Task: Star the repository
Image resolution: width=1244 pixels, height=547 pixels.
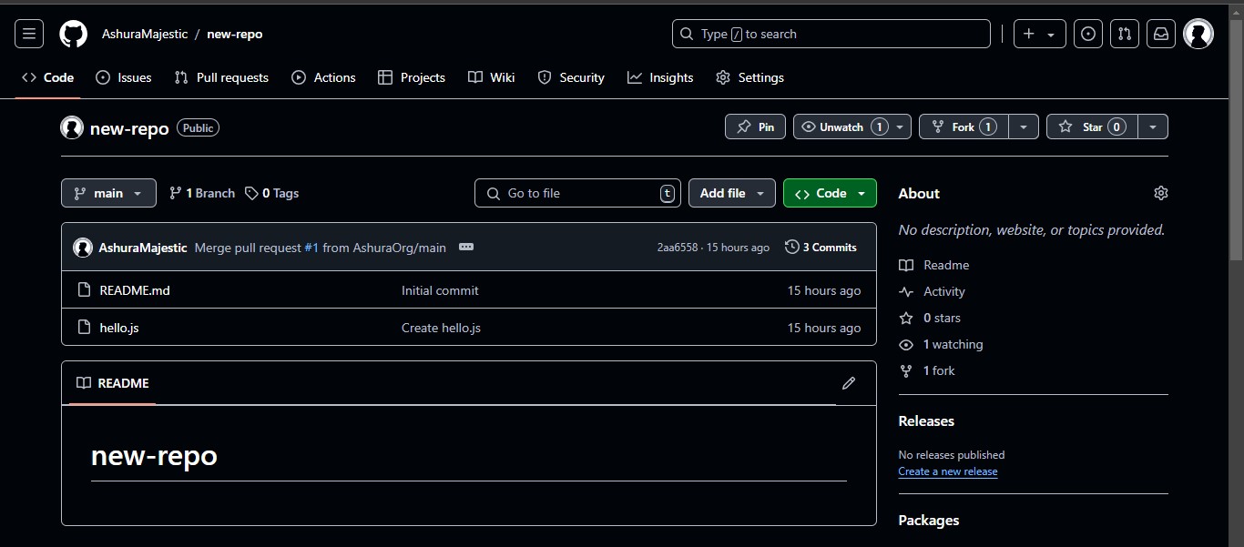Action: [x=1092, y=127]
